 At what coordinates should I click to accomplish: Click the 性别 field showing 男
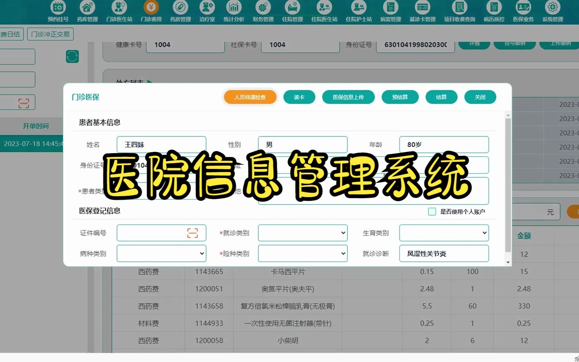[x=303, y=144]
